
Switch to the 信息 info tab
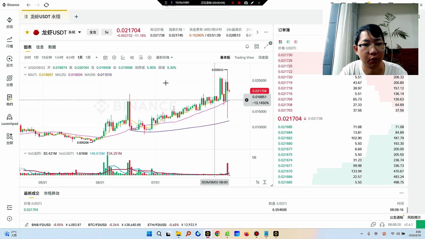click(40, 47)
